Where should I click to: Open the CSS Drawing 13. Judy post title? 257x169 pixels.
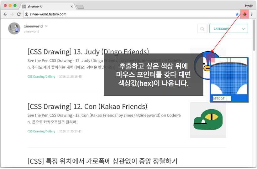click(x=88, y=52)
